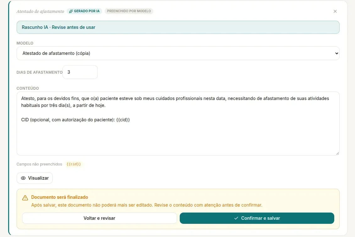Click the Rascunho IA review banner
This screenshot has height=237, width=355.
(x=178, y=27)
